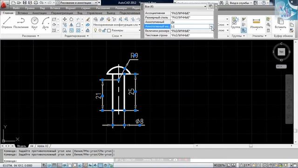
Task: Click the Размеры layer color square
Action: click(x=109, y=30)
